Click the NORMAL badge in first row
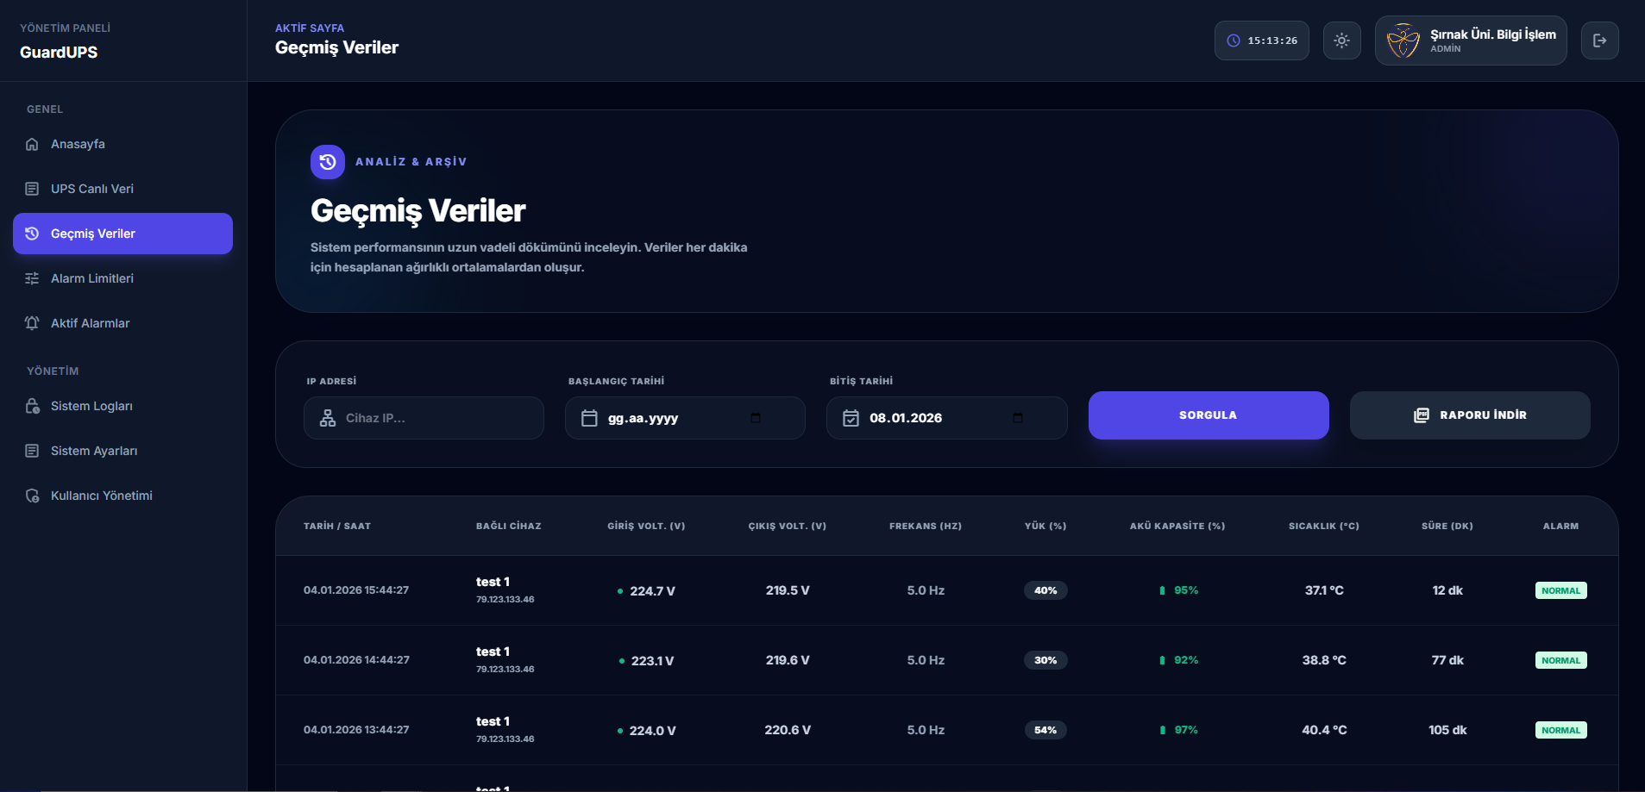This screenshot has width=1645, height=792. click(1560, 590)
